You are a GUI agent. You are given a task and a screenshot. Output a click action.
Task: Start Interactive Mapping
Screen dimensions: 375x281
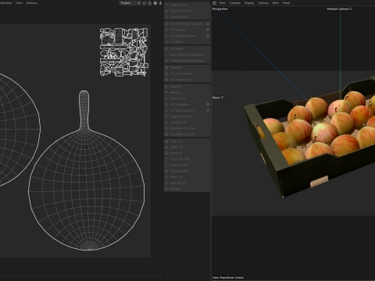coord(187,55)
